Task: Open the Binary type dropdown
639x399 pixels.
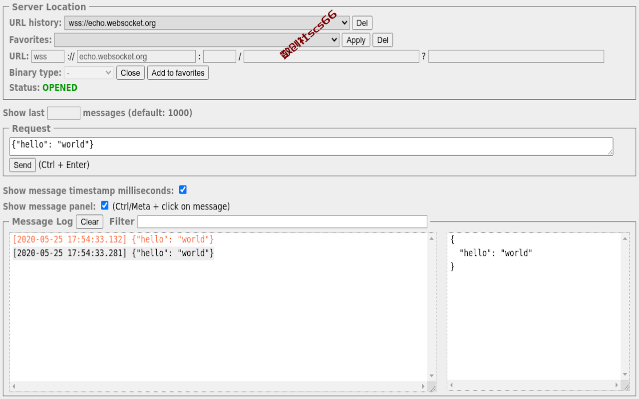Action: coord(89,73)
